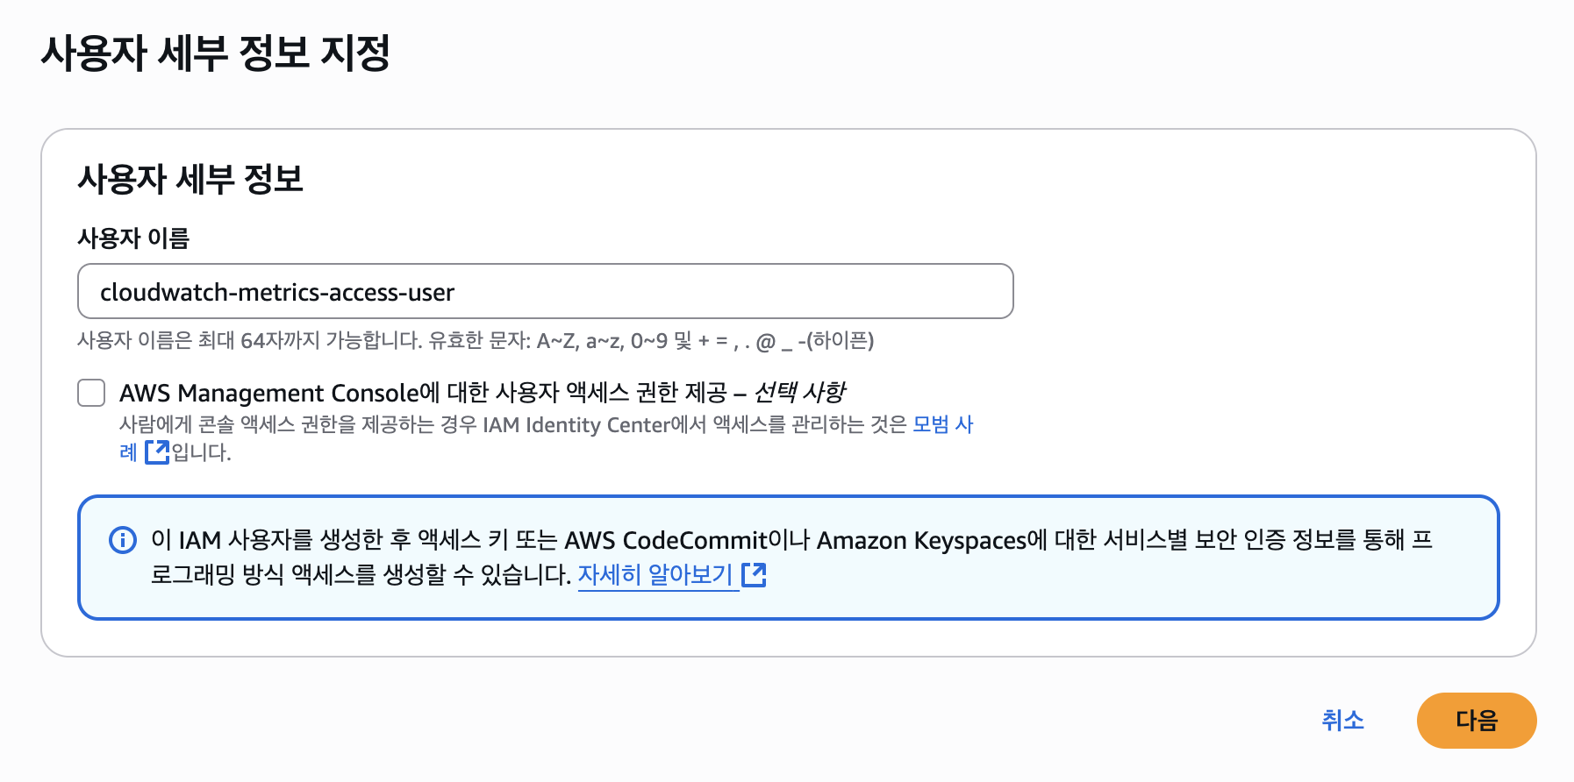Click external link icon beside 자세히 알아보기
Image resolution: width=1574 pixels, height=782 pixels.
pyautogui.click(x=754, y=575)
